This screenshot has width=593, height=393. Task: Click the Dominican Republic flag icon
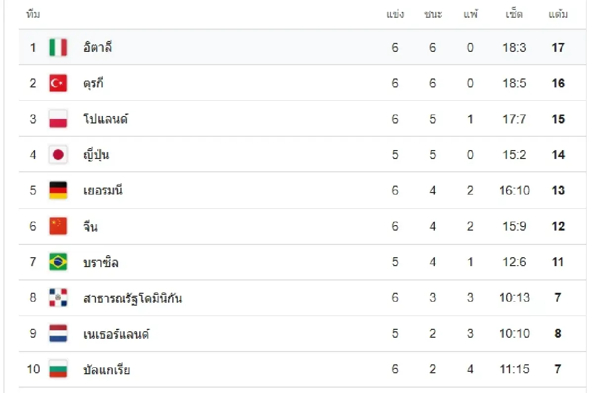click(x=58, y=298)
